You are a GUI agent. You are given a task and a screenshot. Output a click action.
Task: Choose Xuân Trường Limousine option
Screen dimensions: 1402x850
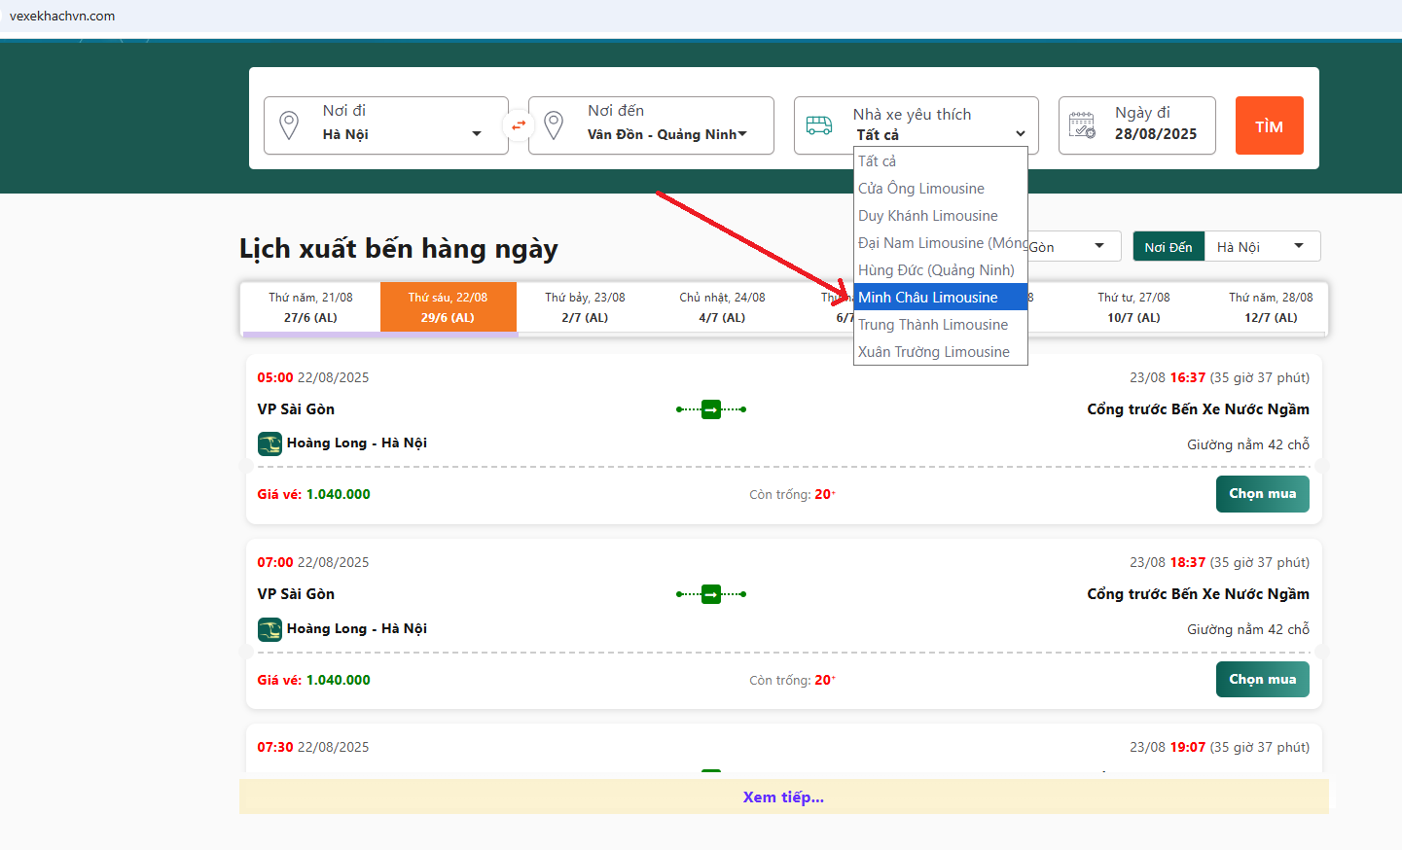coord(941,352)
